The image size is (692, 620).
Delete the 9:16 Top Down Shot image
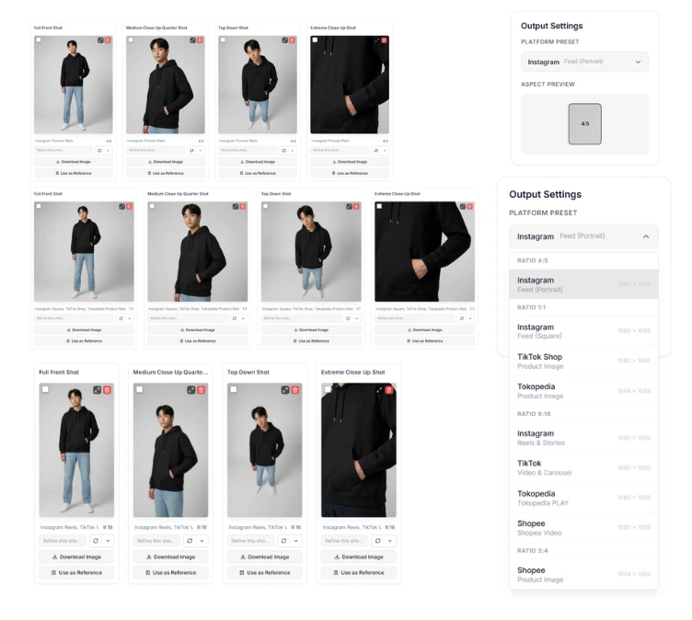pyautogui.click(x=295, y=390)
